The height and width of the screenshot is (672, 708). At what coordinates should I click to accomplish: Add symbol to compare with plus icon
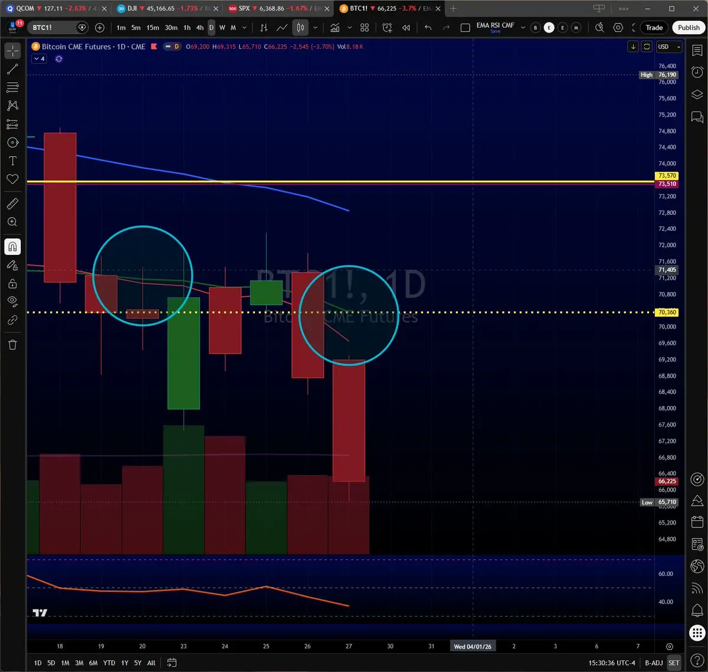(100, 28)
